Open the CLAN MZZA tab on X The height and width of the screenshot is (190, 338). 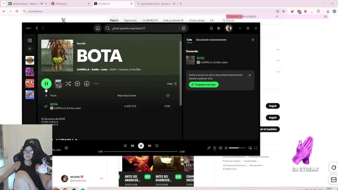coord(150,21)
